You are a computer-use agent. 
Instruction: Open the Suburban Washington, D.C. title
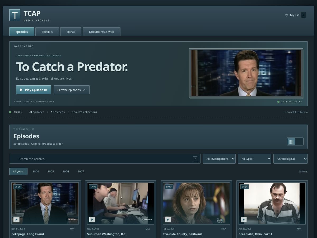pyautogui.click(x=107, y=234)
